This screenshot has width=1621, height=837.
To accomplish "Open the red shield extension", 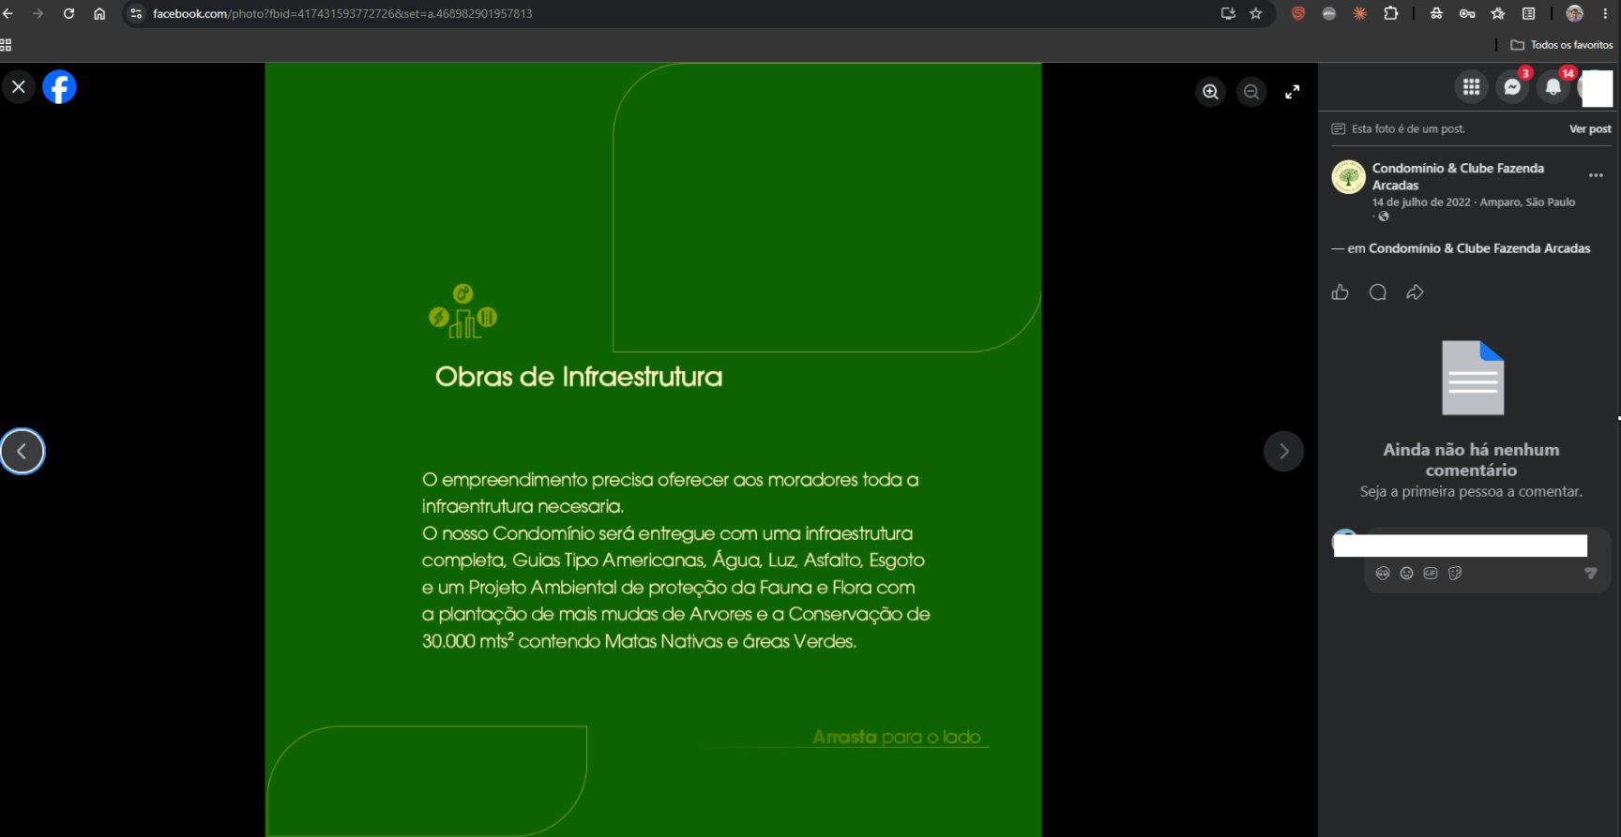I will pyautogui.click(x=1298, y=13).
